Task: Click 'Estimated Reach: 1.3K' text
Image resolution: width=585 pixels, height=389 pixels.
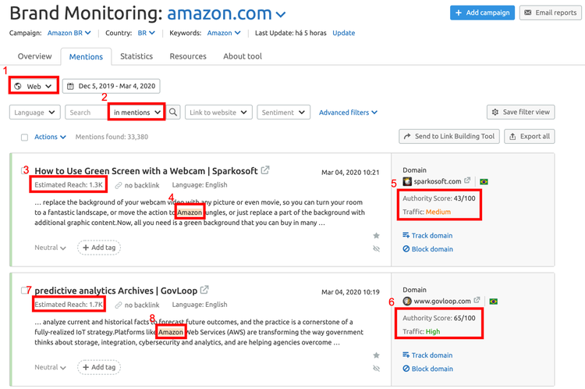Action: click(69, 184)
